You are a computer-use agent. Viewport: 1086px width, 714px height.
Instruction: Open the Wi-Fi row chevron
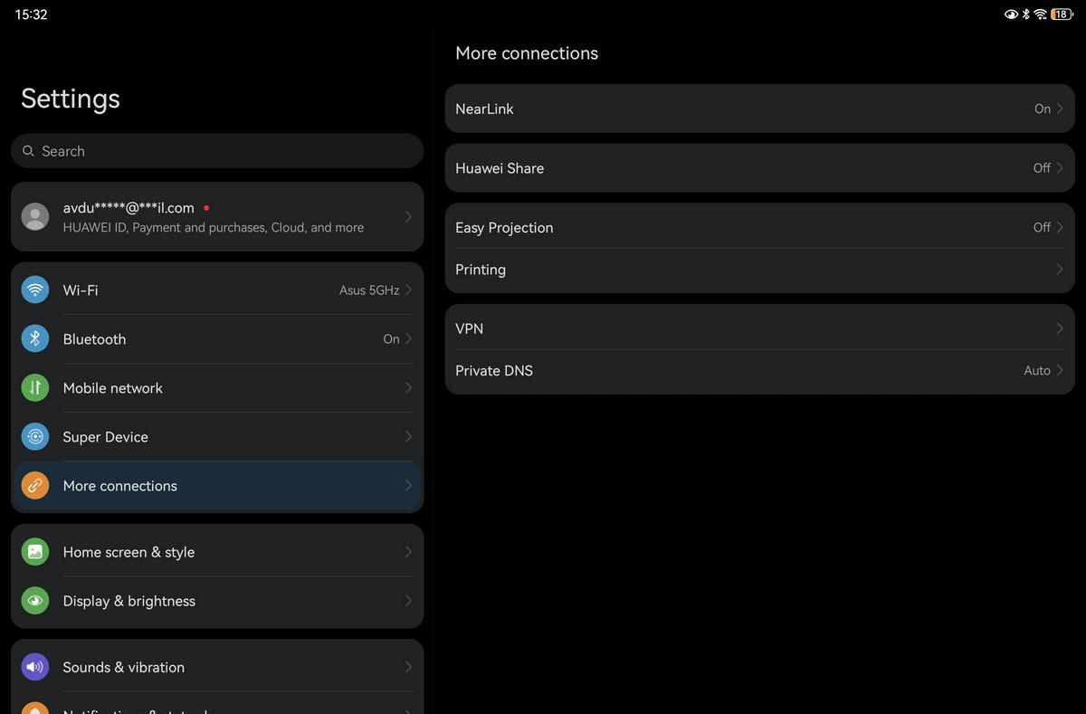[408, 290]
